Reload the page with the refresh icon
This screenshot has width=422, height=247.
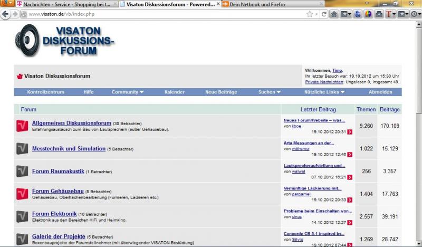[324, 14]
